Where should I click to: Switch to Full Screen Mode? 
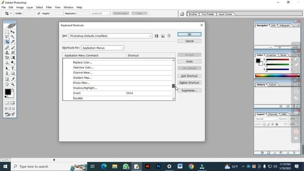pyautogui.click(x=13, y=109)
